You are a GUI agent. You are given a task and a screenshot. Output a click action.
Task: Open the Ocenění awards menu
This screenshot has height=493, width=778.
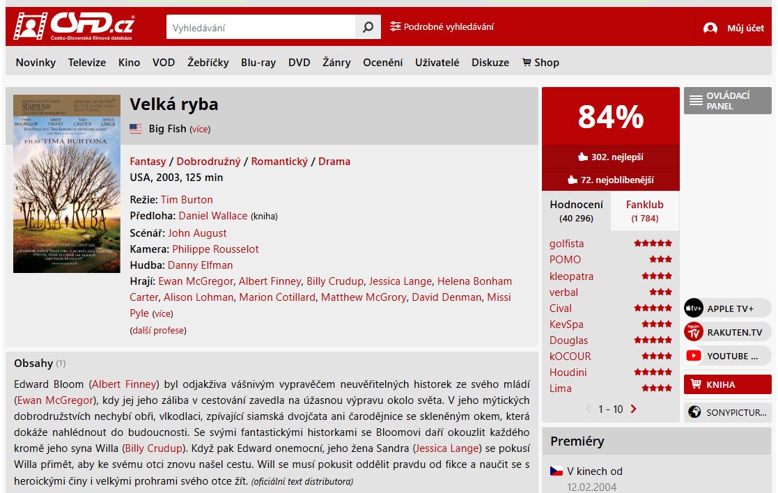click(x=382, y=63)
